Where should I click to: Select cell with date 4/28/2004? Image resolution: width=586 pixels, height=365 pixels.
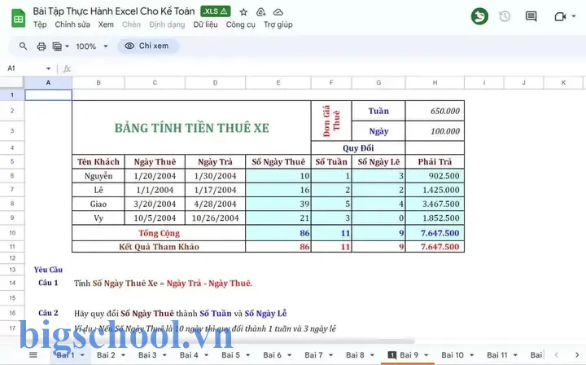click(215, 204)
